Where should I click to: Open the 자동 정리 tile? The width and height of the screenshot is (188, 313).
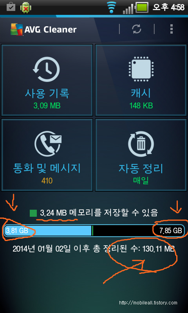(x=141, y=155)
